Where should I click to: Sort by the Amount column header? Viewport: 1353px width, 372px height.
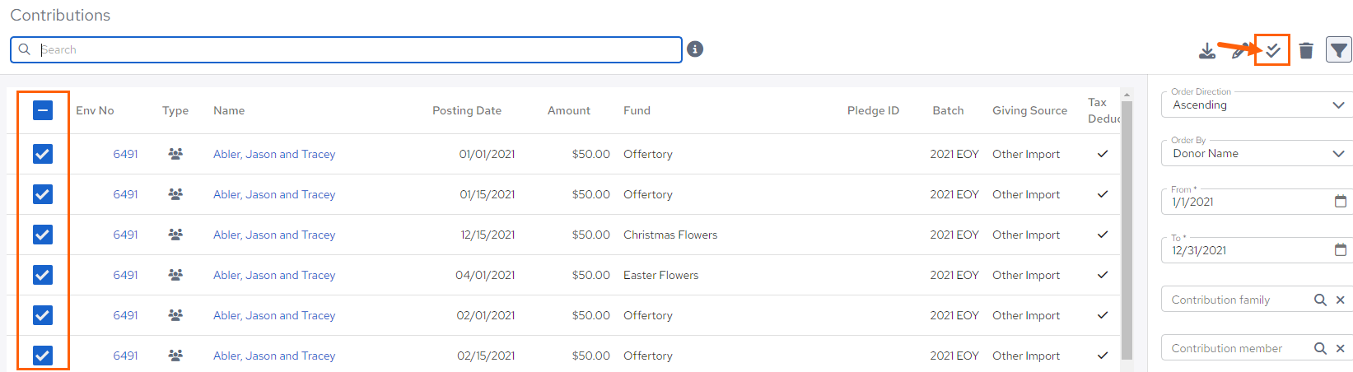pos(569,110)
